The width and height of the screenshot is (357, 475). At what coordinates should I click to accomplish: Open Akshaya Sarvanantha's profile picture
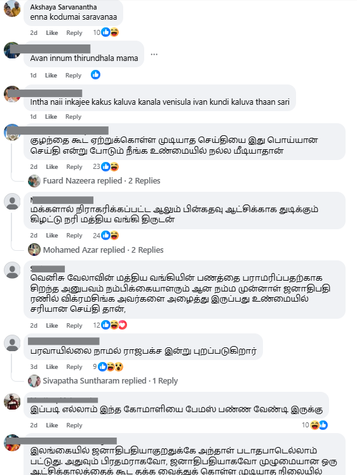[12, 8]
